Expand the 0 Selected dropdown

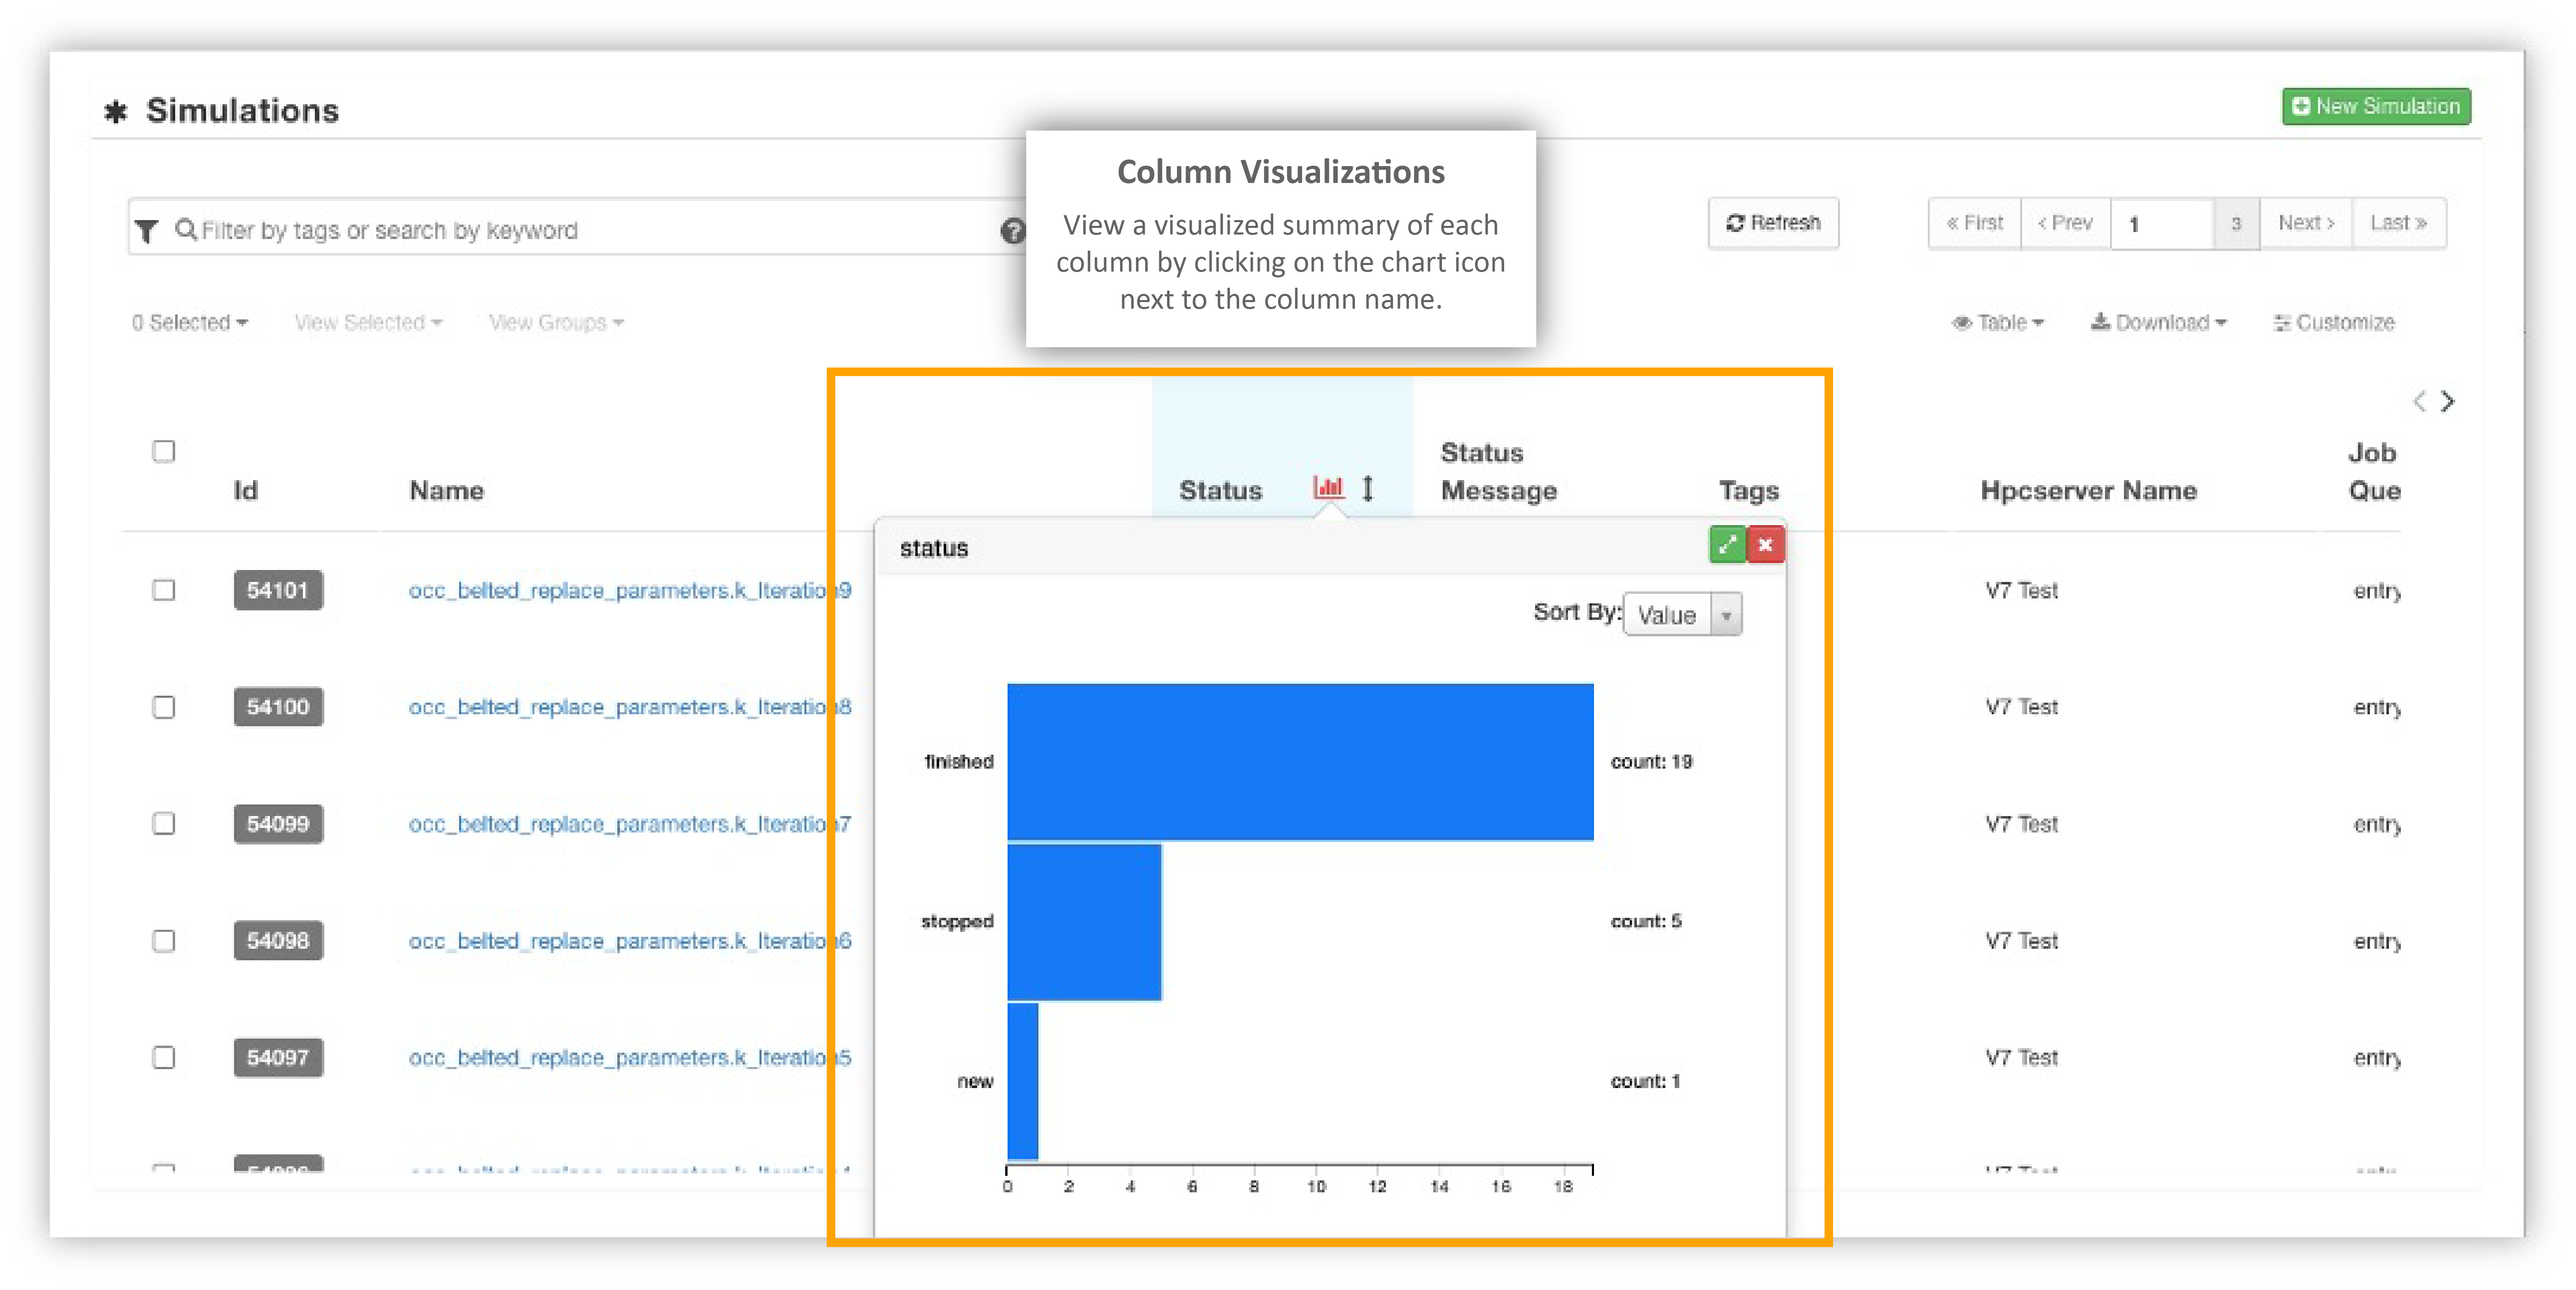point(189,322)
